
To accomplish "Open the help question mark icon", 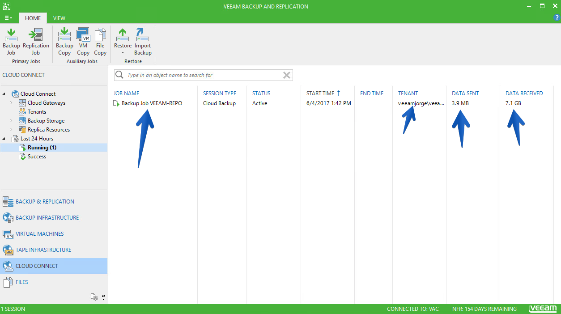I will [557, 18].
